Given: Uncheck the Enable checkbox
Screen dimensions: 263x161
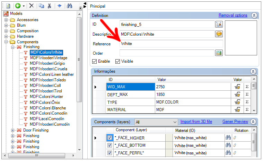Looking at the screenshot, I should (95, 61).
